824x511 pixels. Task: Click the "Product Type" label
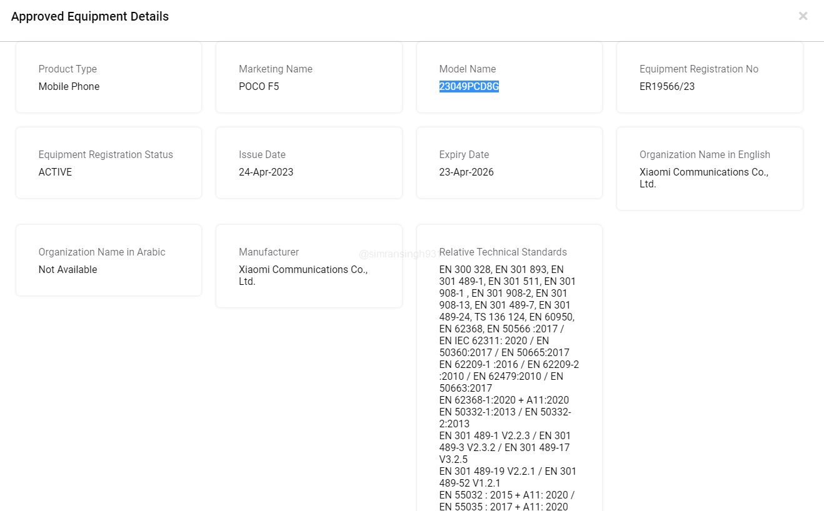pos(68,69)
